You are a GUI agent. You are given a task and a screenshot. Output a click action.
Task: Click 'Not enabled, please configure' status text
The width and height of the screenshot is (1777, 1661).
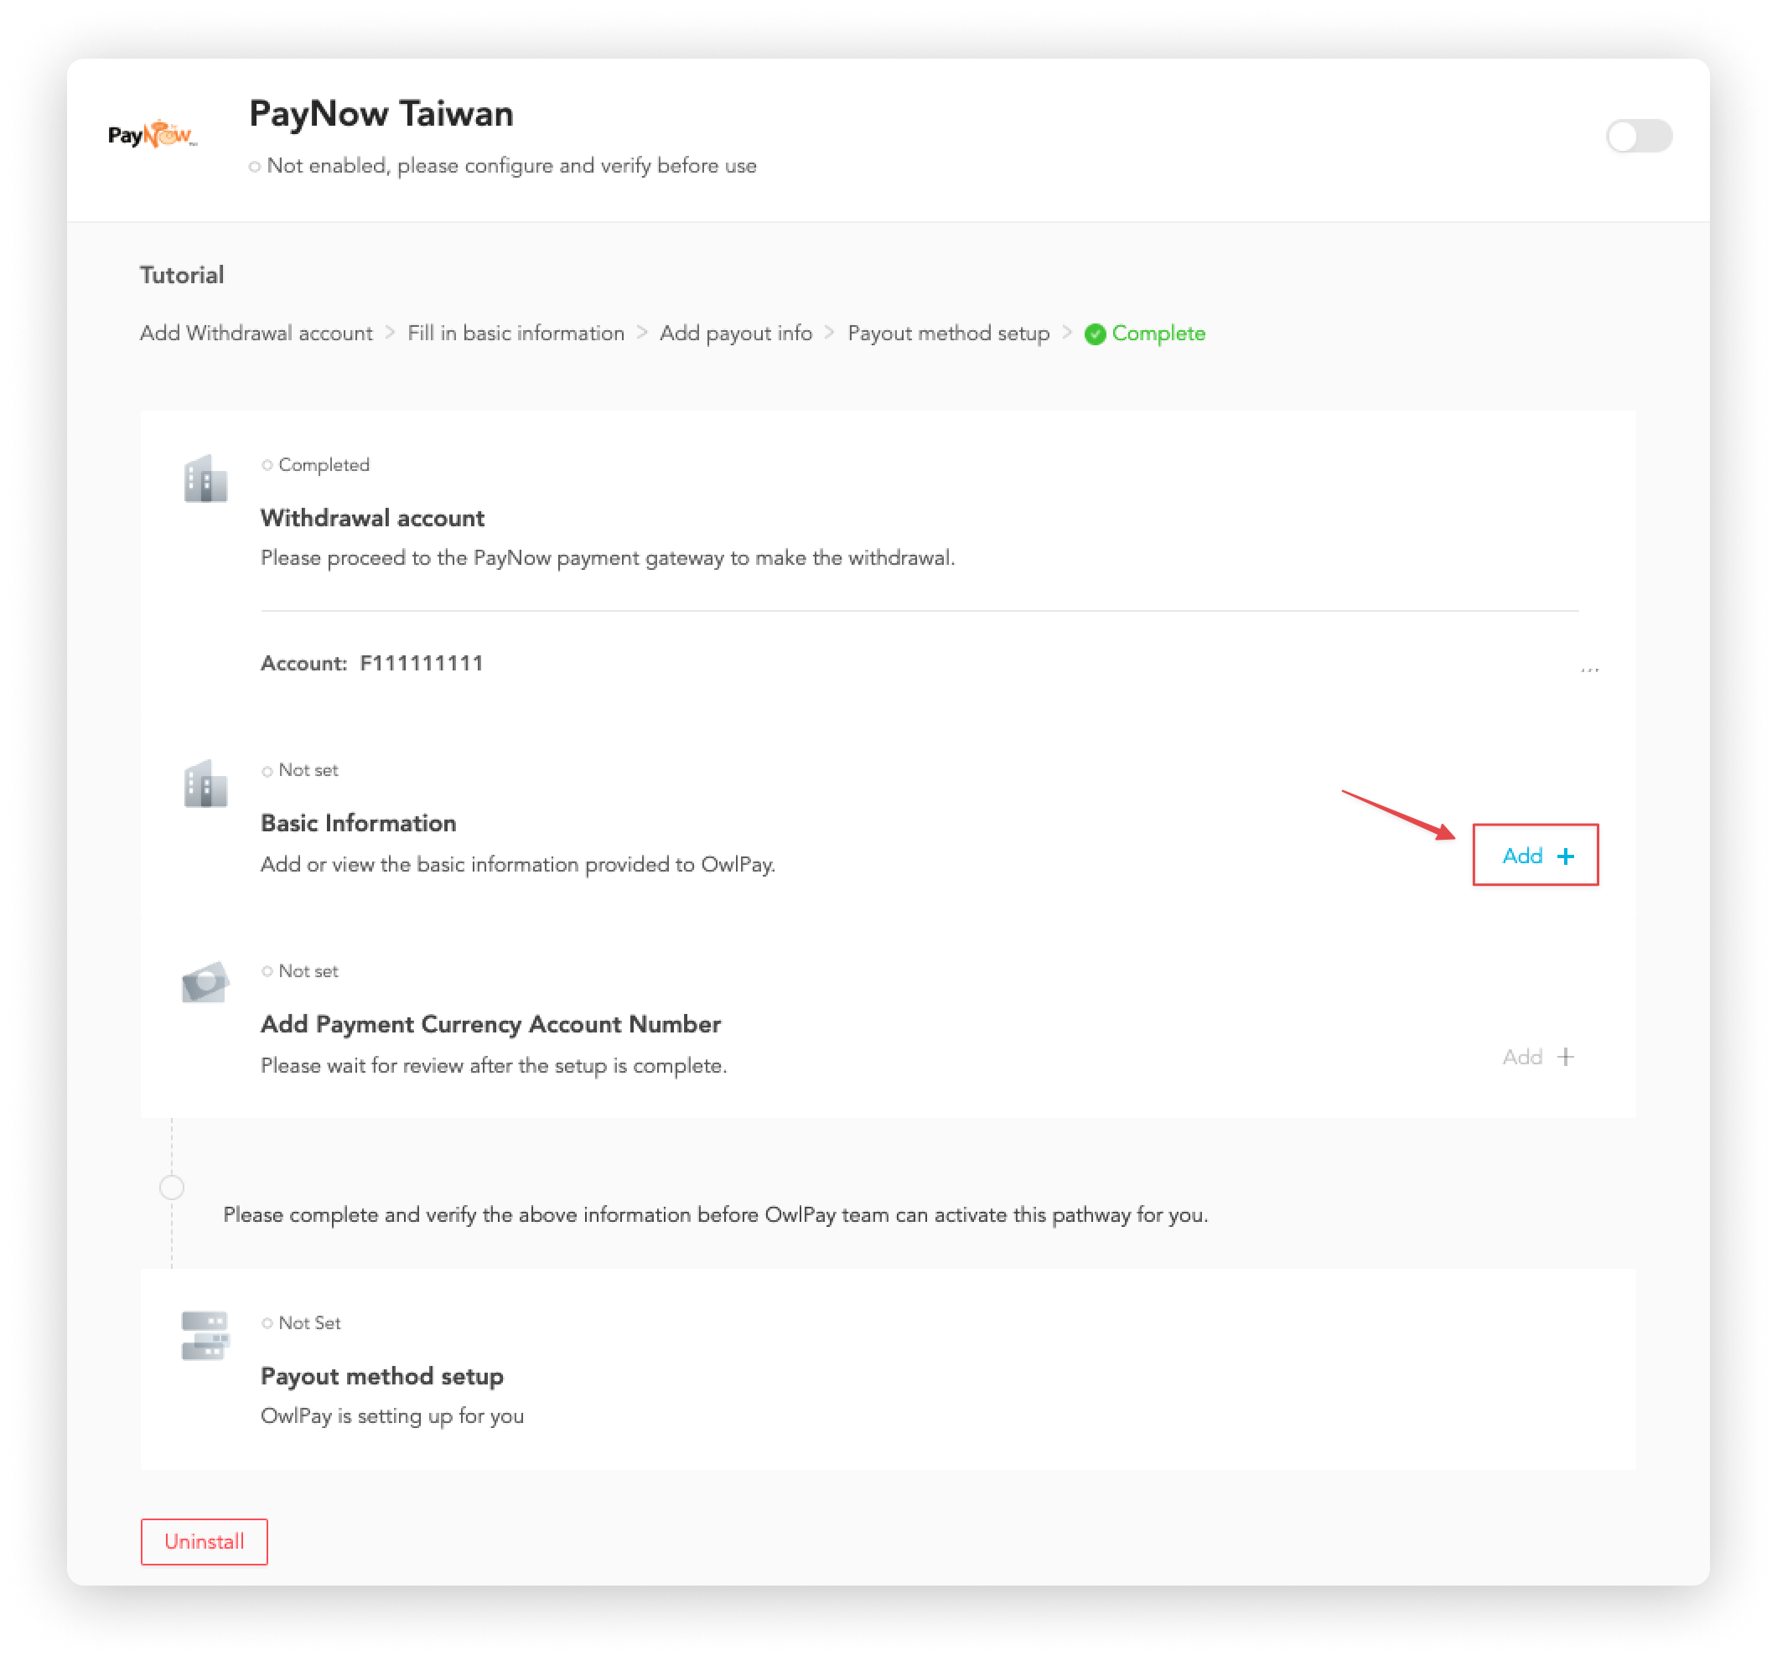(x=502, y=165)
